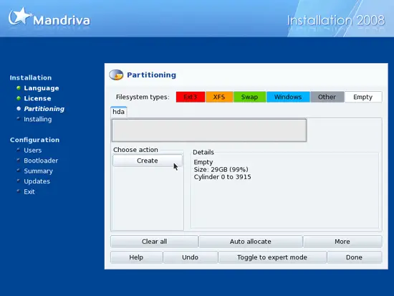Click the Partitioning disk icon
The height and width of the screenshot is (296, 394).
coord(116,75)
